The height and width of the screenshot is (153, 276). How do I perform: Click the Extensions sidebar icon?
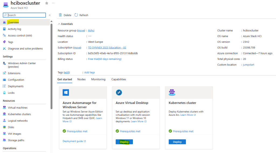4,73
